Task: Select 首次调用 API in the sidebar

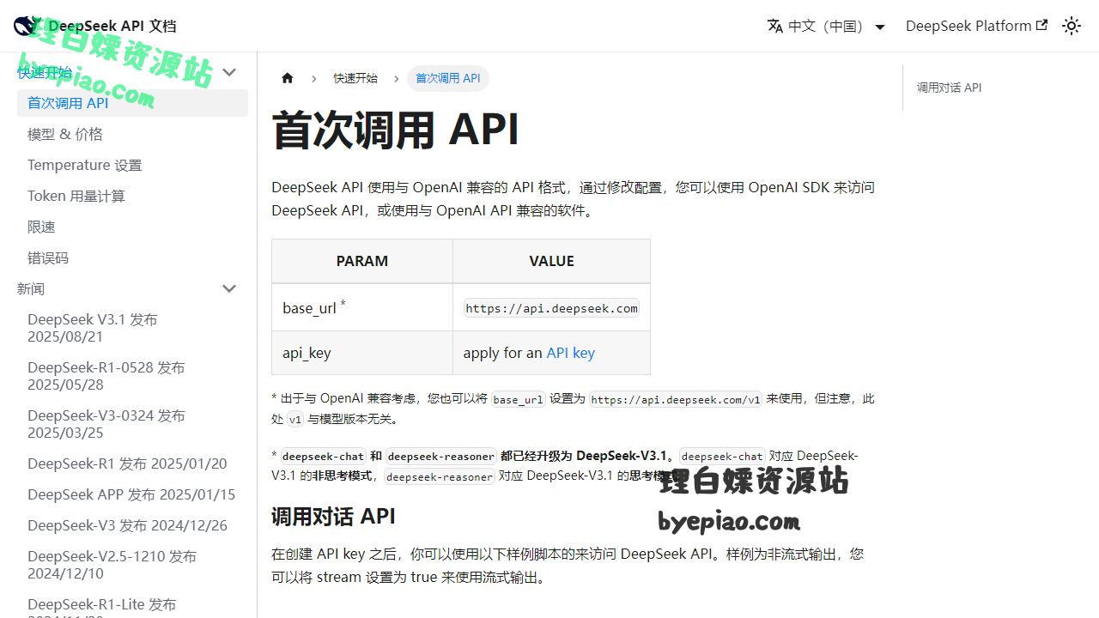Action: 132,103
